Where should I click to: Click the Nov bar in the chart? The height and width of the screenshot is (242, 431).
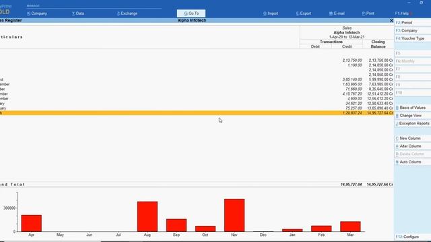click(234, 215)
